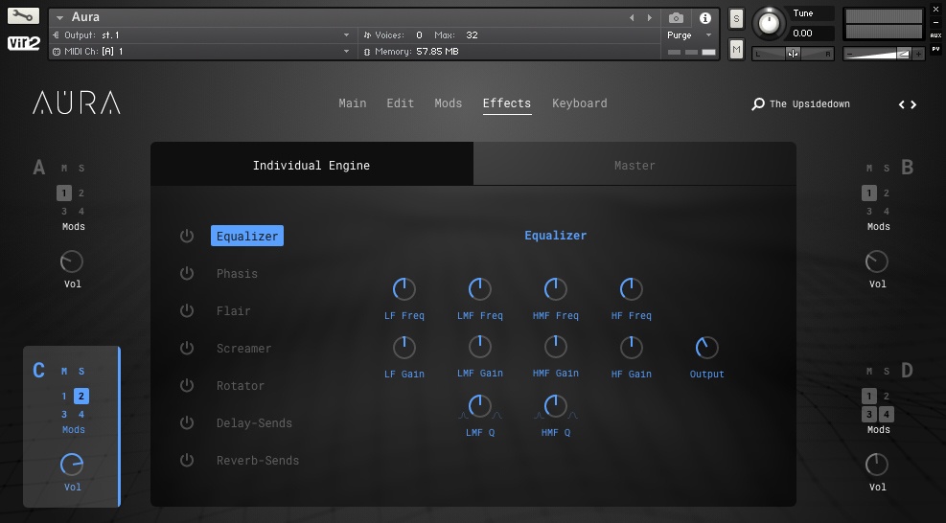Click the HMF Gain knob

coord(555,347)
